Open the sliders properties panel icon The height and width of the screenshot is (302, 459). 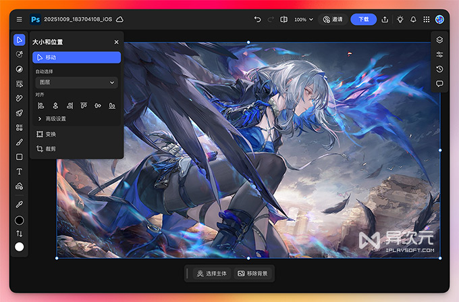[x=439, y=55]
